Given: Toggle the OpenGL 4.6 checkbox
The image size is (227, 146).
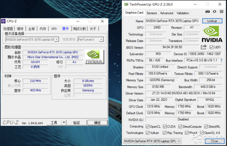Looking at the screenshot, I should pos(202,133).
